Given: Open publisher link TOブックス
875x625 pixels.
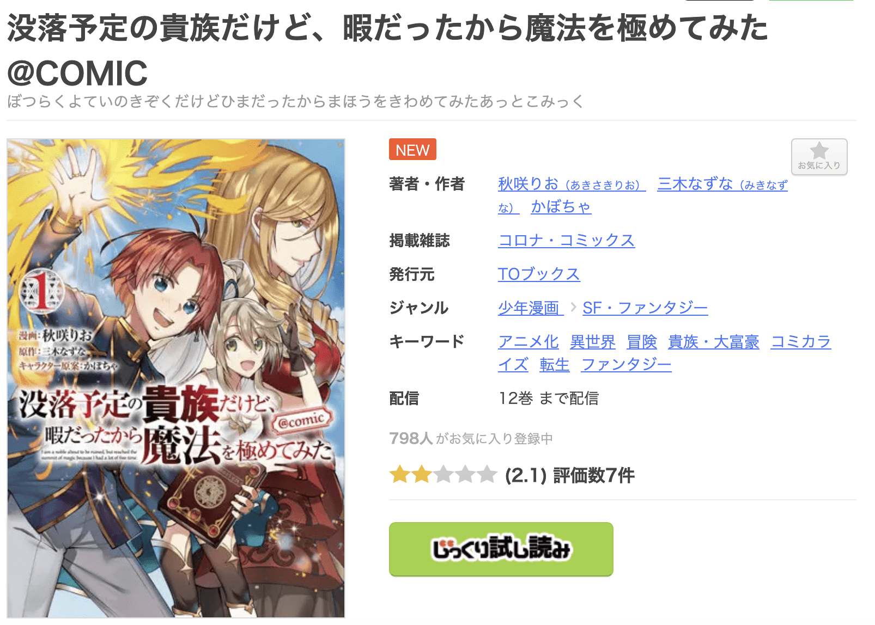Looking at the screenshot, I should 539,274.
